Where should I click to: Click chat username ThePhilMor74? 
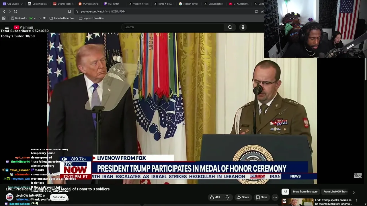pos(20,162)
